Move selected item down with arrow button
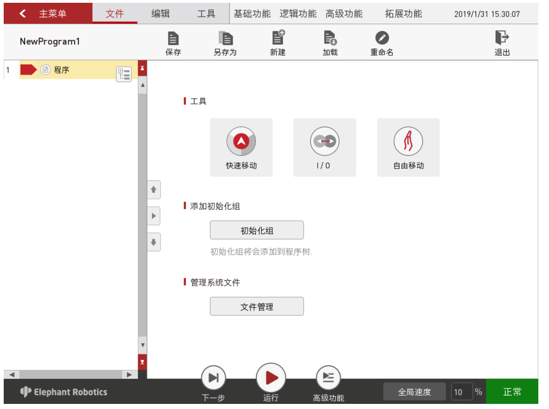The width and height of the screenshot is (549, 409). coord(153,242)
